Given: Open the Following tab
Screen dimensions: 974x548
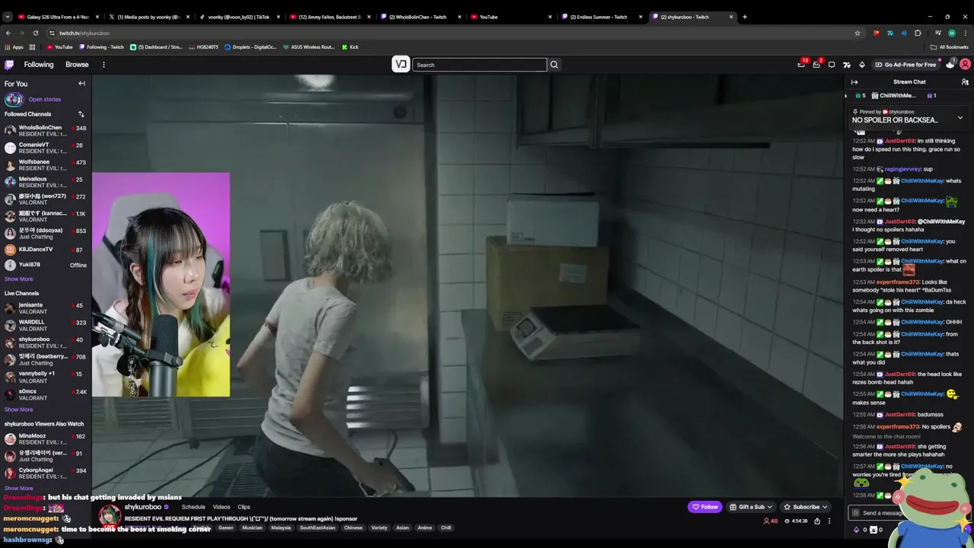Looking at the screenshot, I should (39, 65).
